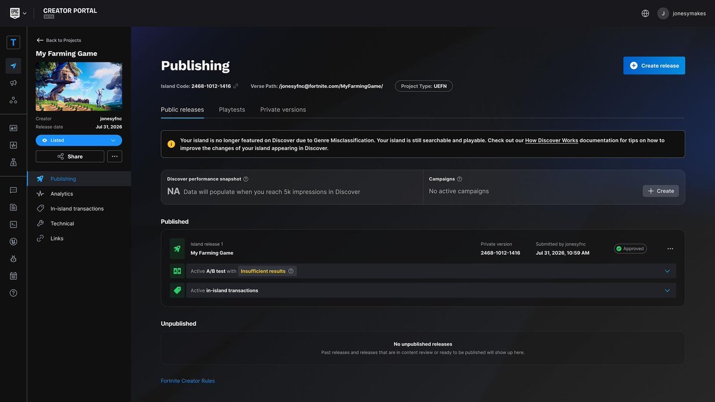Click My Farming Game release name
This screenshot has width=715, height=402.
(212, 253)
